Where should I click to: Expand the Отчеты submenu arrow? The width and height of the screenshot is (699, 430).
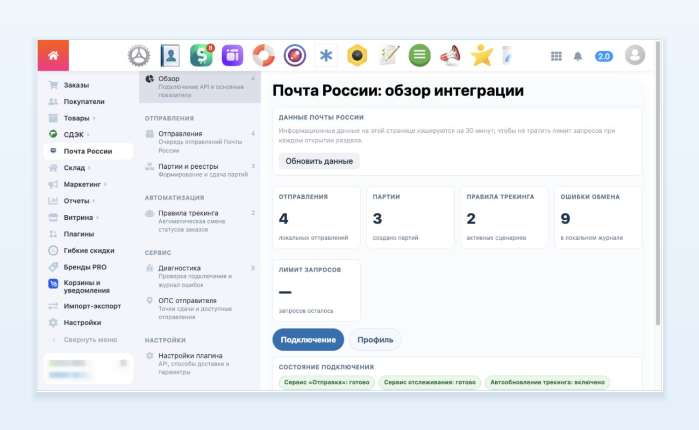click(94, 201)
